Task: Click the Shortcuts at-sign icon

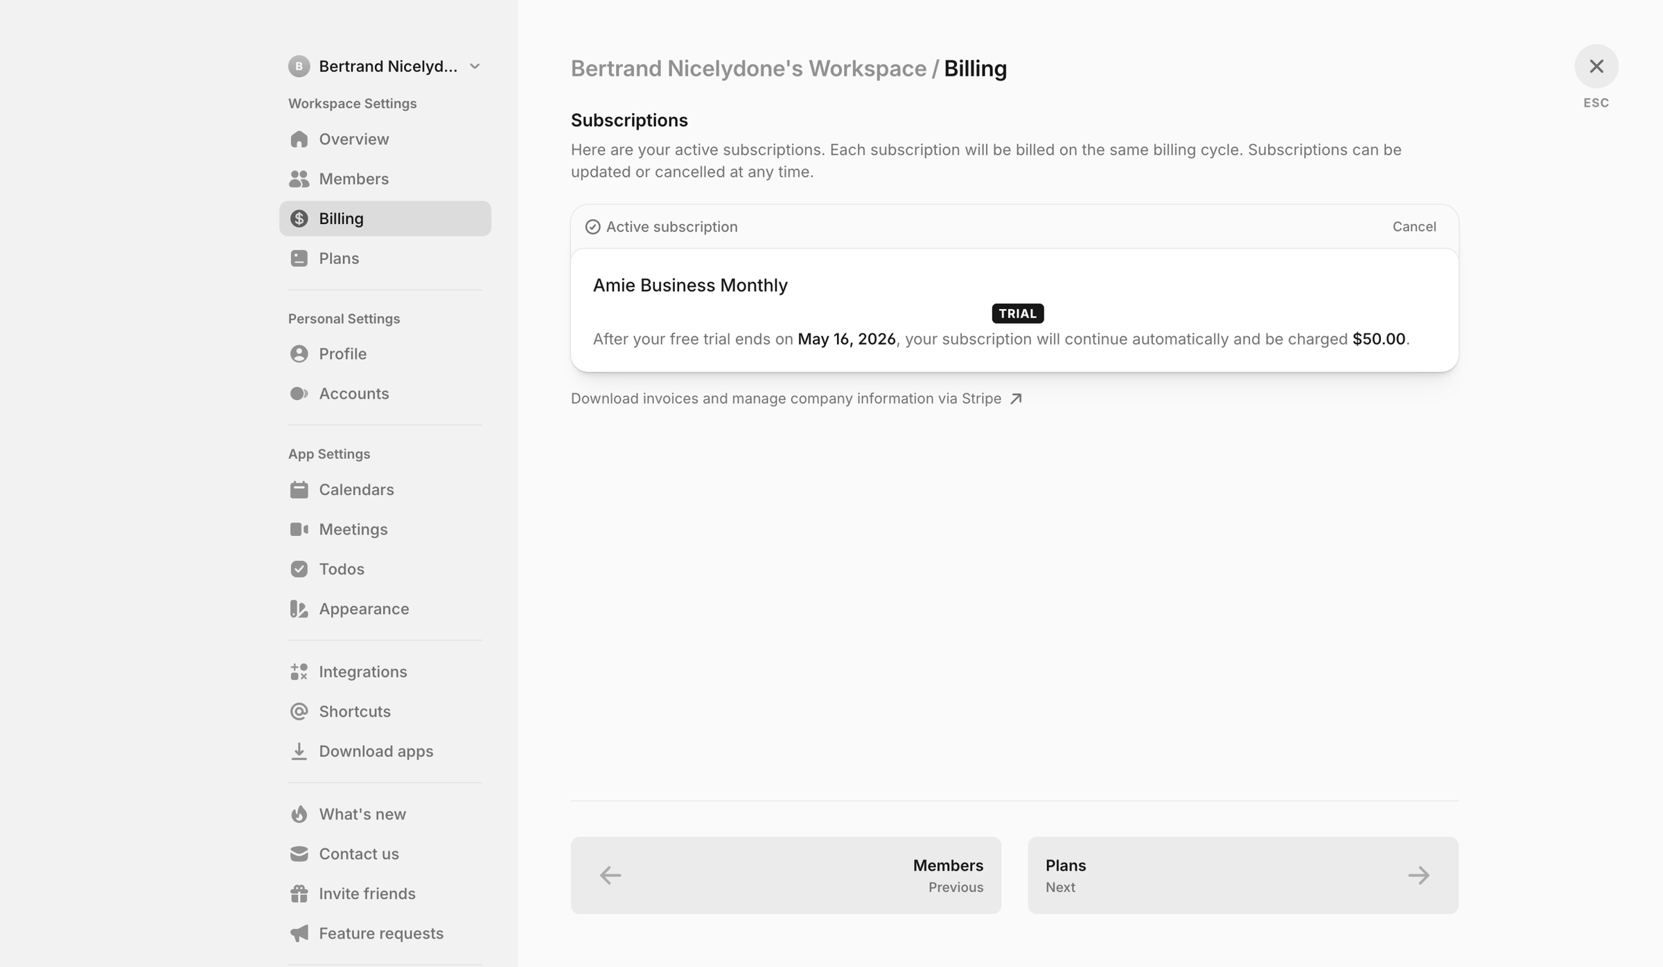Action: point(299,712)
